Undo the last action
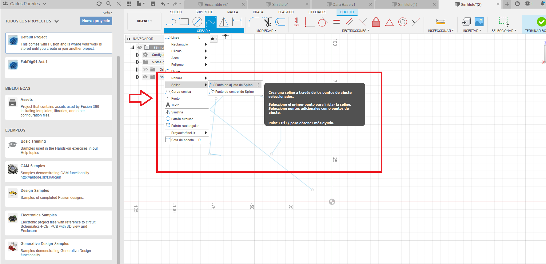The height and width of the screenshot is (264, 546). coord(163,4)
